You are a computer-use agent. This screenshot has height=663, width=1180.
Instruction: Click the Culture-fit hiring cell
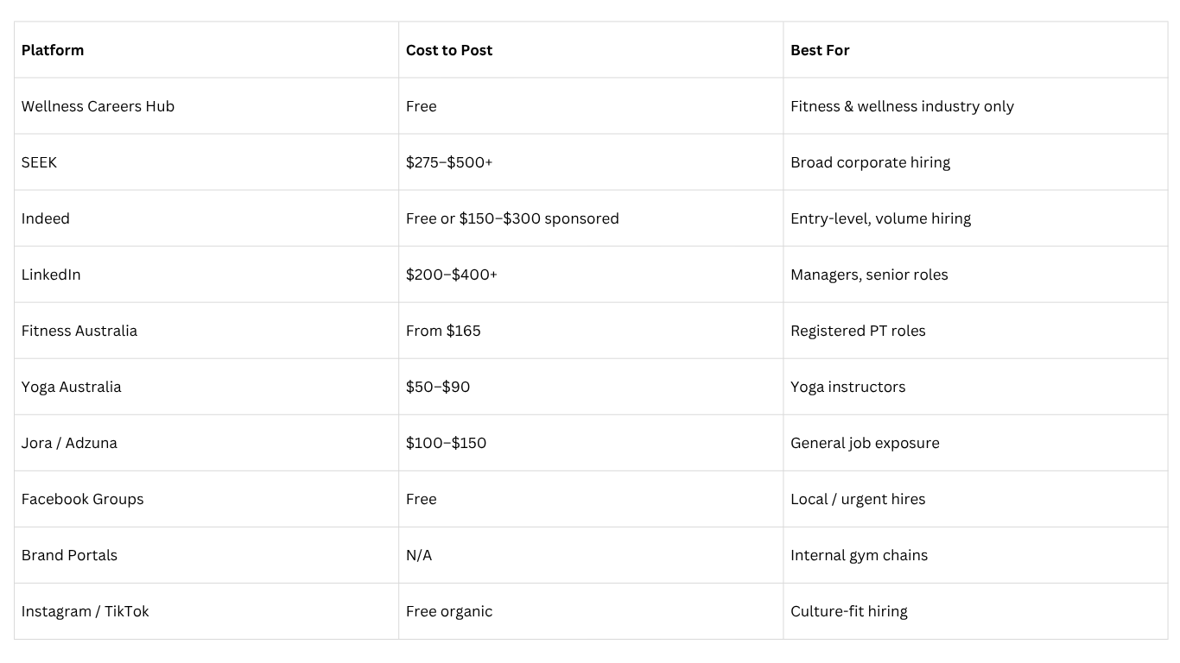click(848, 611)
